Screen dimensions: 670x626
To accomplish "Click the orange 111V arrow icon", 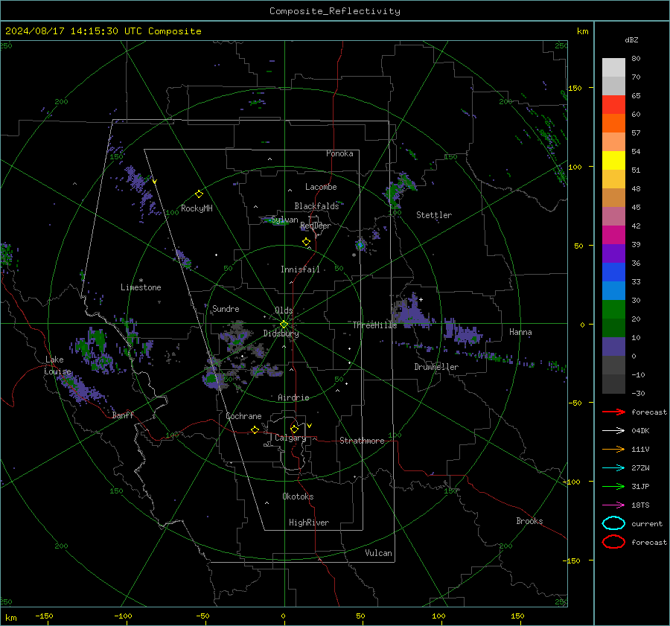I will click(613, 449).
